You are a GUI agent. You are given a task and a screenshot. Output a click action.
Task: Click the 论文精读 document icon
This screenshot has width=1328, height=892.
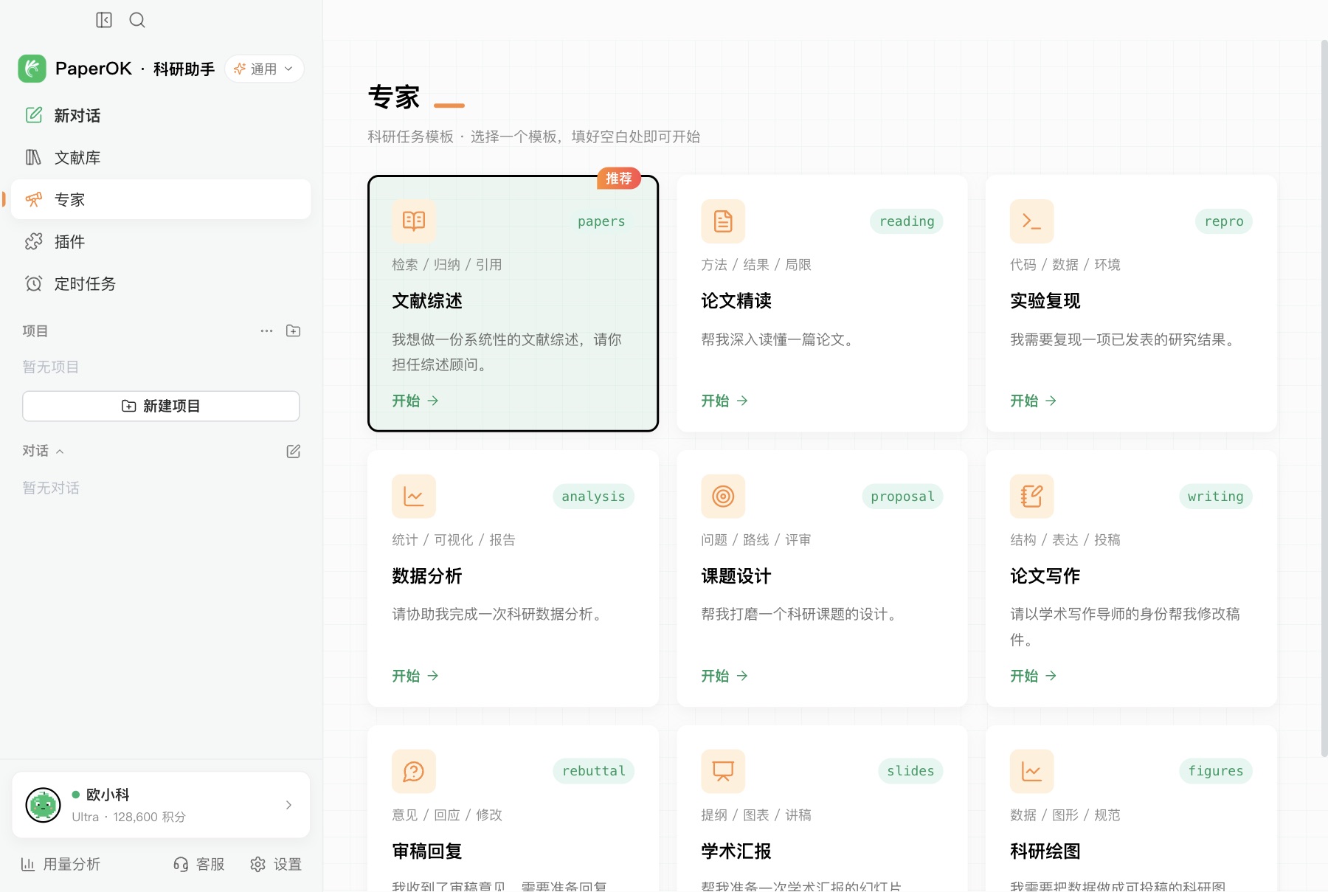pyautogui.click(x=723, y=221)
